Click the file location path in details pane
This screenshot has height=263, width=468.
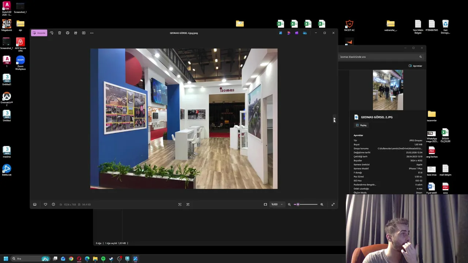point(400,149)
